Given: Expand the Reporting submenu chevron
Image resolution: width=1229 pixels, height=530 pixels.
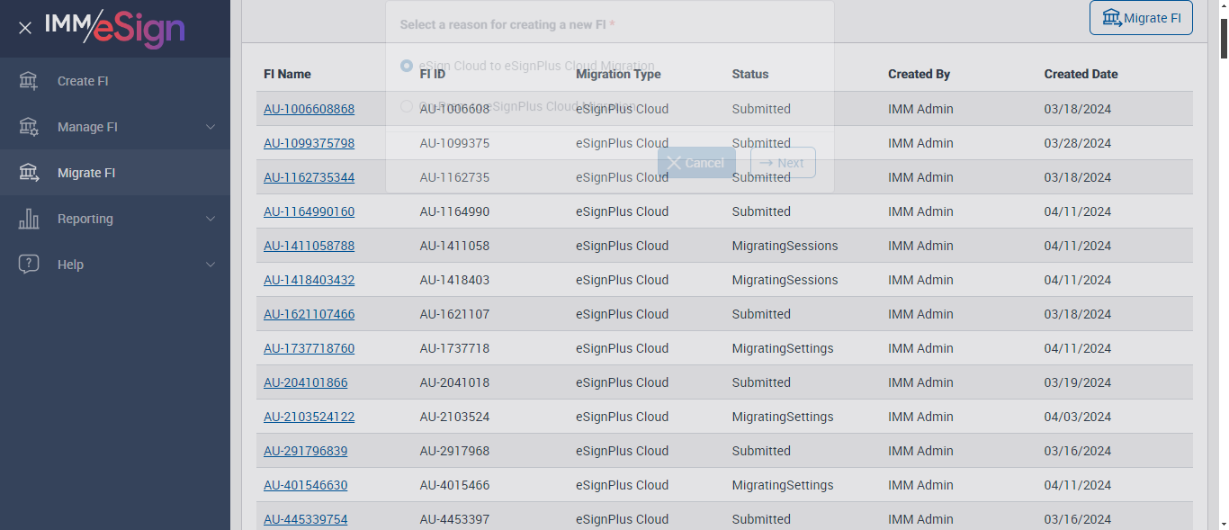Looking at the screenshot, I should (211, 219).
